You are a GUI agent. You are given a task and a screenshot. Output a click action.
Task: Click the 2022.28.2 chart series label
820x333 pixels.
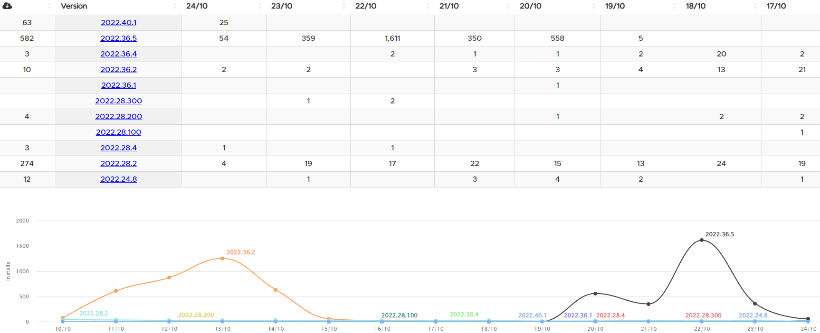coord(94,314)
